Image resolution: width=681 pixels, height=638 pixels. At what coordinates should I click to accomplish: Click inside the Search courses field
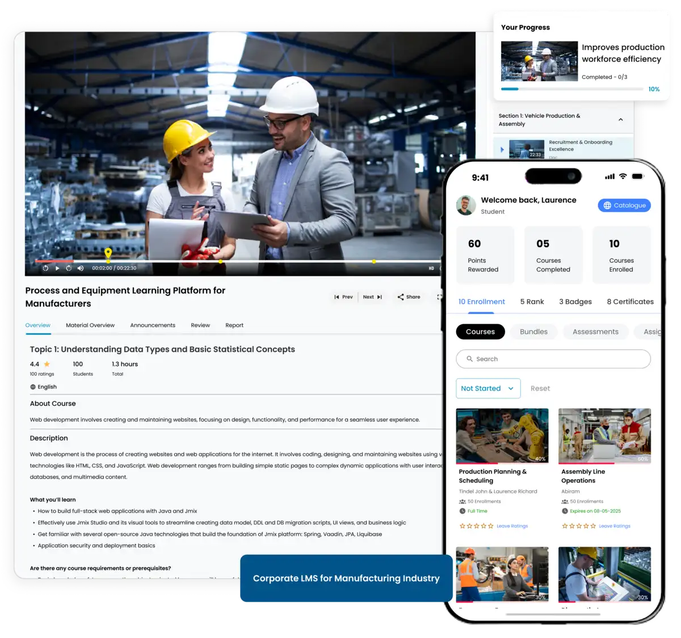tap(522, 359)
